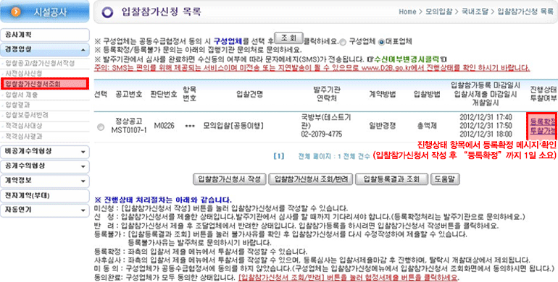Expand the 비공개수의협상 menu section

83,152
